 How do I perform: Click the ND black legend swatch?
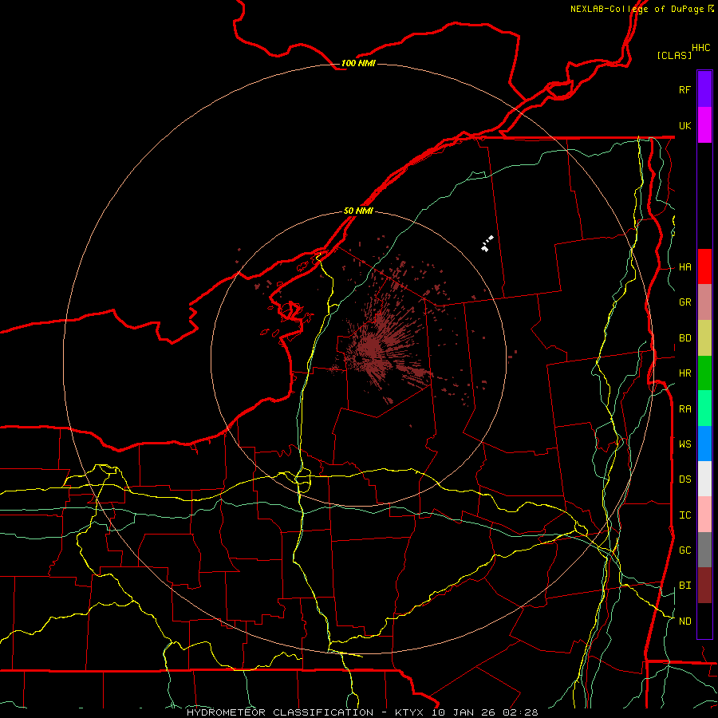coord(704,621)
